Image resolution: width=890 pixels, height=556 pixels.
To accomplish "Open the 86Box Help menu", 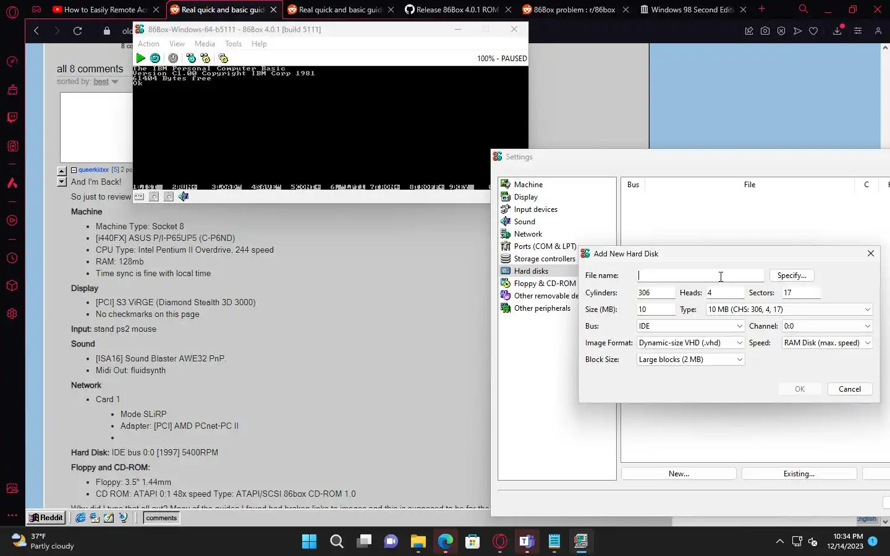I will (x=259, y=44).
